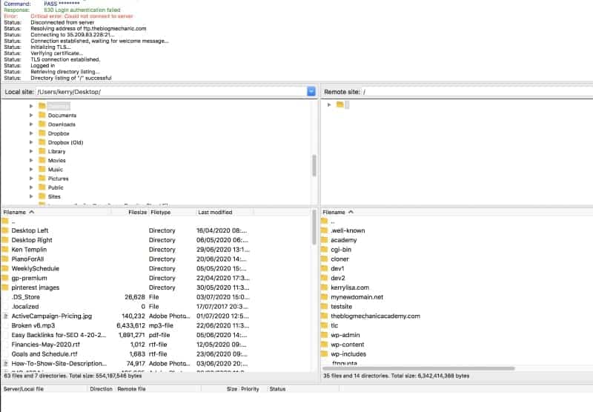Click the PianoForAll folder icon
The image size is (593, 412).
(x=6, y=259)
